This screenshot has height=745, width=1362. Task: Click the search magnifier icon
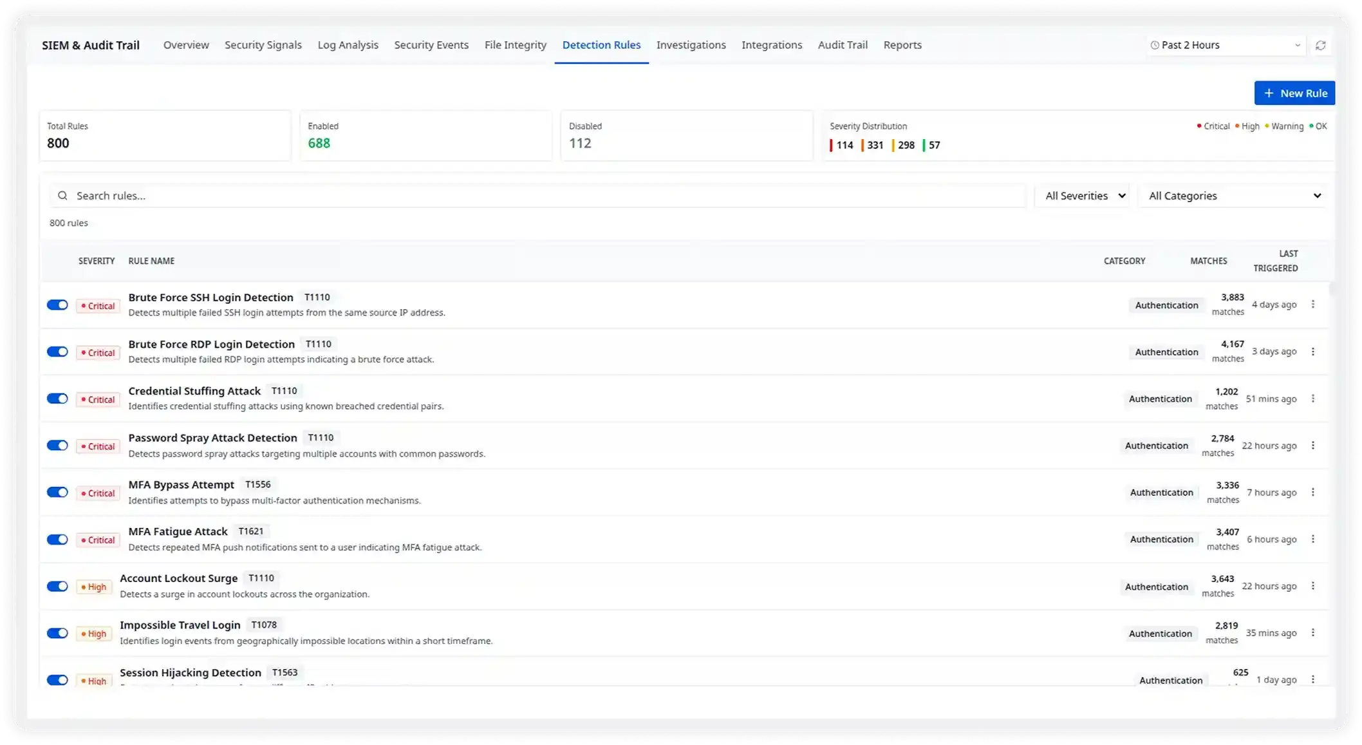pyautogui.click(x=62, y=195)
